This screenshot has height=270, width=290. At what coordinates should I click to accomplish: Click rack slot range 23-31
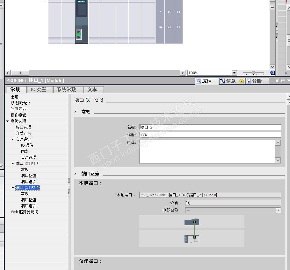[x=178, y=22]
